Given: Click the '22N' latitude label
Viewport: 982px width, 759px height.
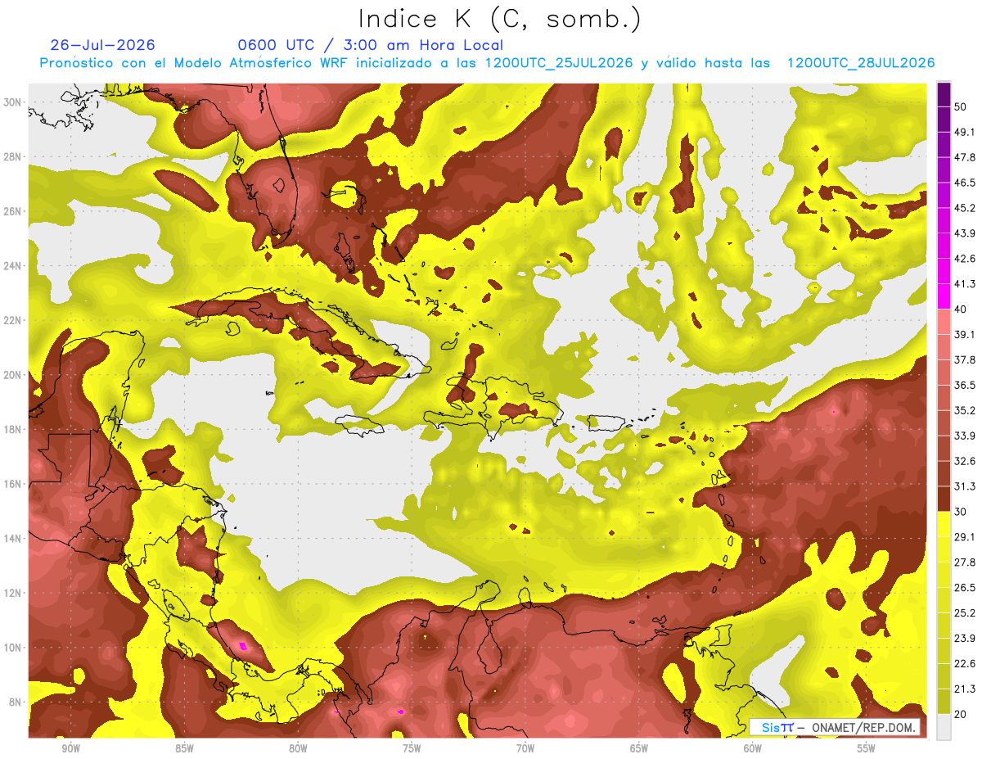Looking at the screenshot, I should 11,320.
